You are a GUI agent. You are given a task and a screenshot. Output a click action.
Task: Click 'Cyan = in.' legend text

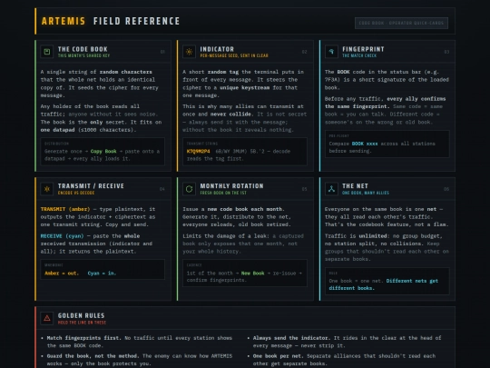(x=102, y=274)
